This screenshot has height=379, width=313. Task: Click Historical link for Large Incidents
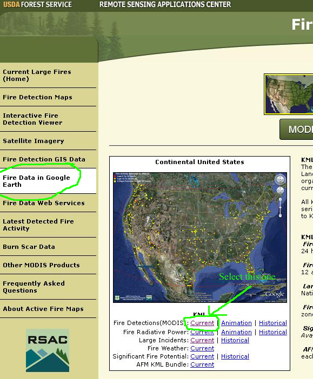(235, 340)
